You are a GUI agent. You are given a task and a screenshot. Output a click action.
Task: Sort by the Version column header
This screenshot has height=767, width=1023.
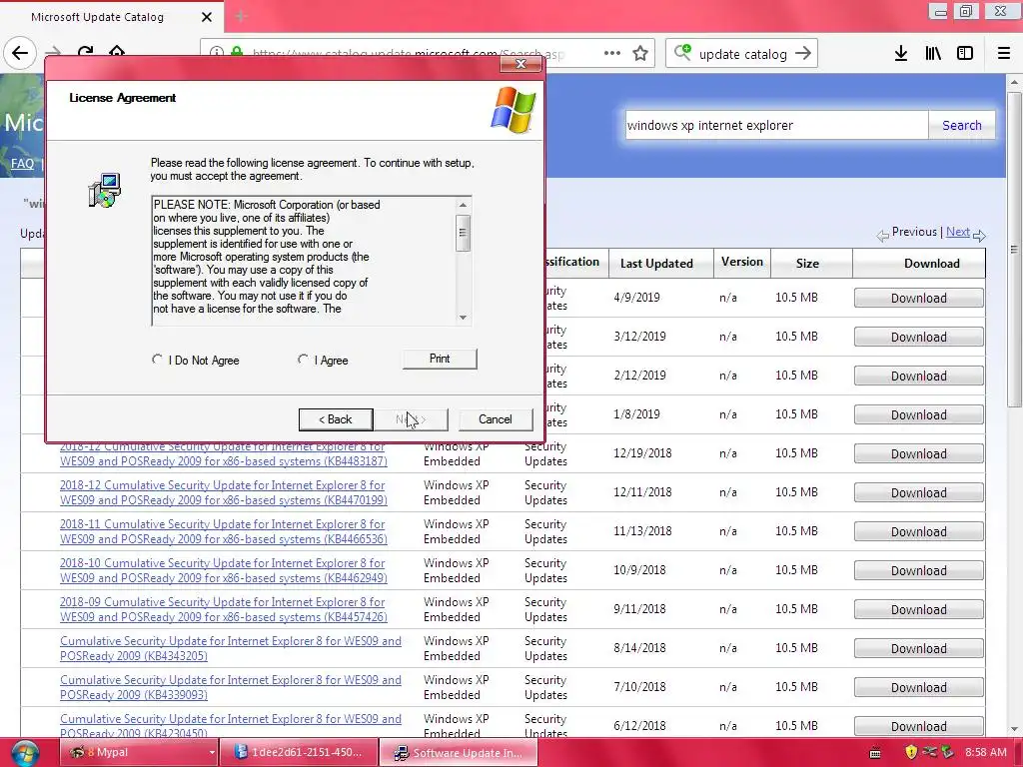[742, 262]
